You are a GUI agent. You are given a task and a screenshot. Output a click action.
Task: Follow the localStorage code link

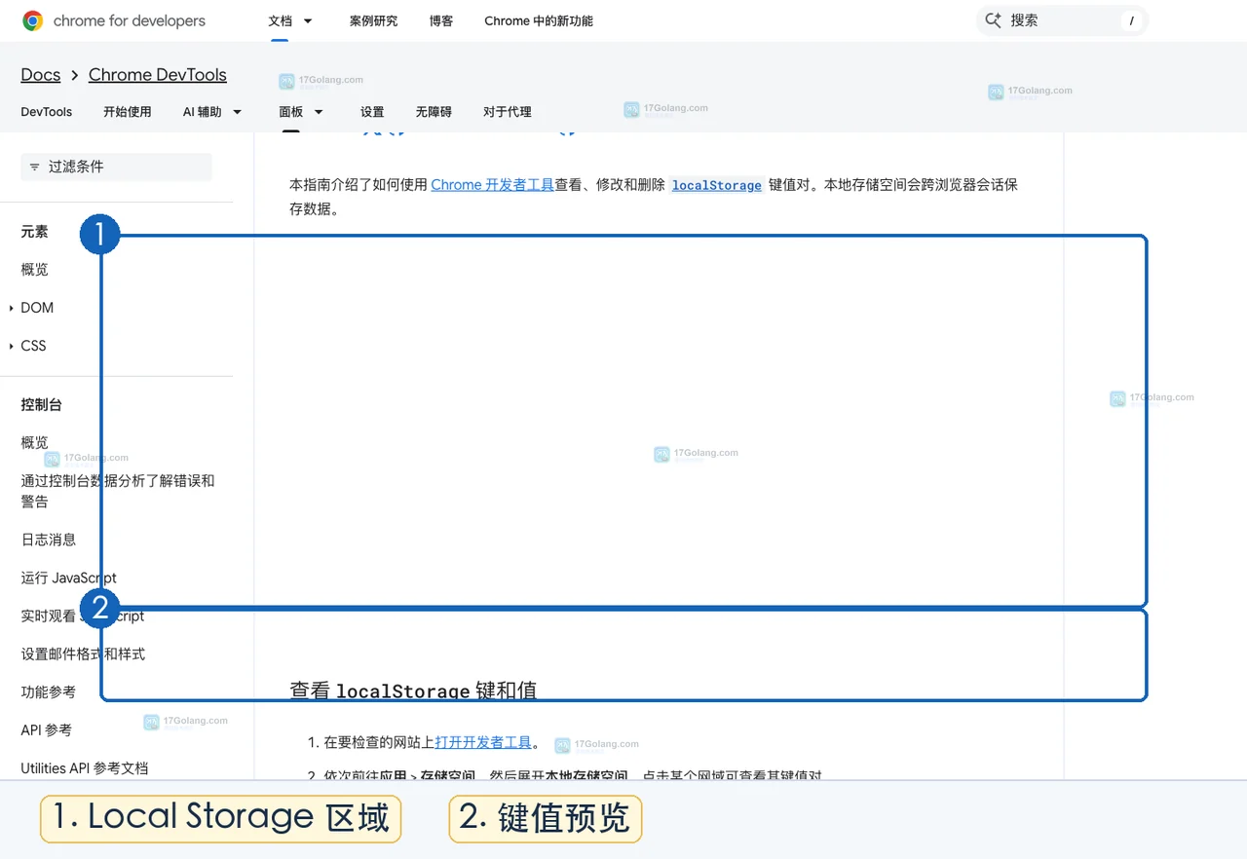point(717,185)
